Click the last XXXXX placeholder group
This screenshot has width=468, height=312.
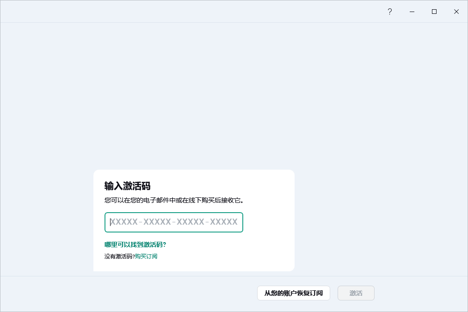pyautogui.click(x=224, y=222)
